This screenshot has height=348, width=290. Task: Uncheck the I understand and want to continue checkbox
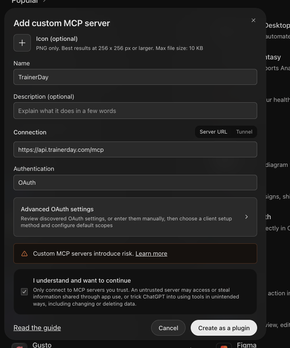[25, 292]
